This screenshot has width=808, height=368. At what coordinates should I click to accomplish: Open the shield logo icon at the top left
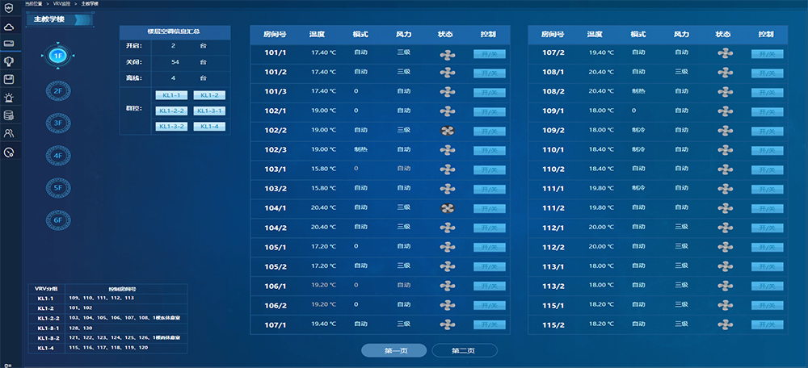pos(9,8)
